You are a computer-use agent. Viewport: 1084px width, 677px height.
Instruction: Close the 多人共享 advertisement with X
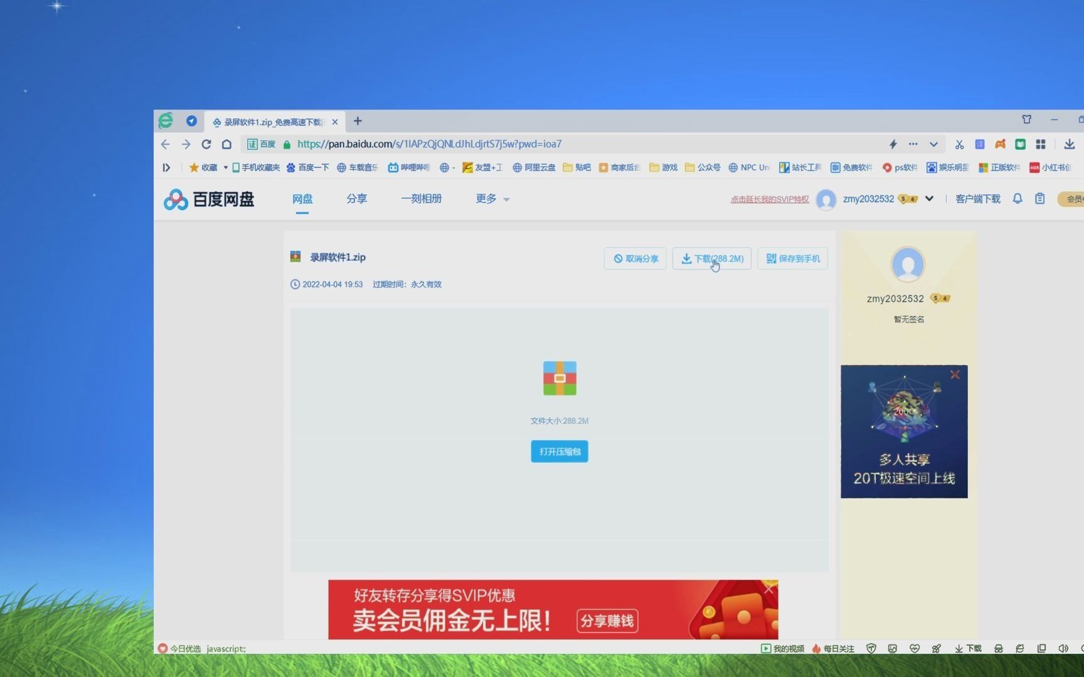(x=955, y=375)
